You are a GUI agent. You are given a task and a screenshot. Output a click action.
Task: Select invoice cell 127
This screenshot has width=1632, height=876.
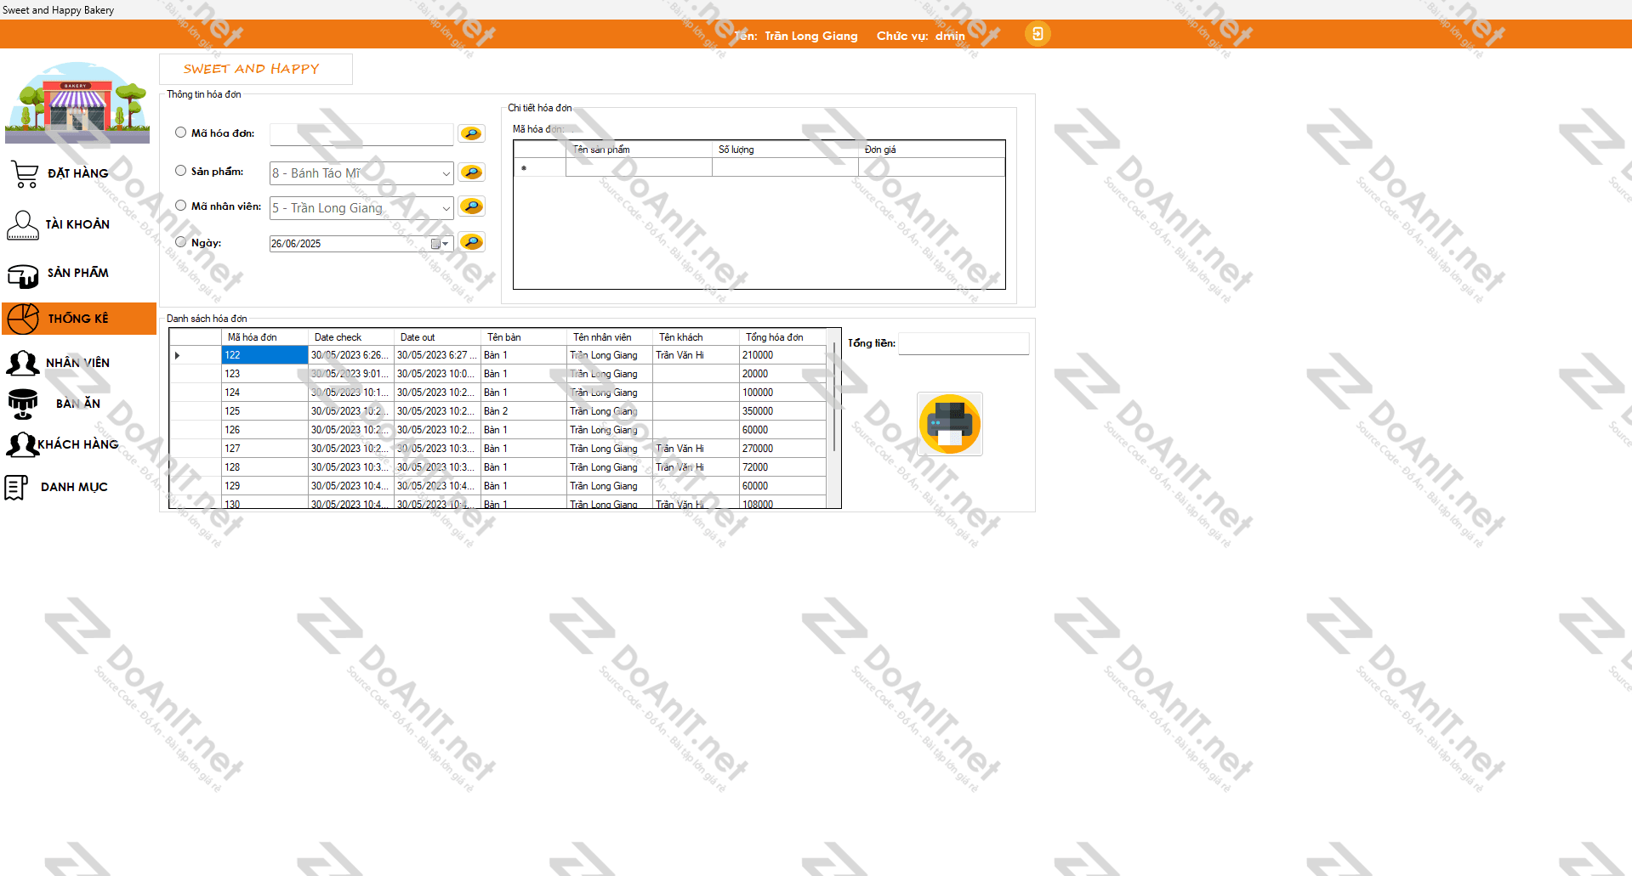tap(264, 449)
